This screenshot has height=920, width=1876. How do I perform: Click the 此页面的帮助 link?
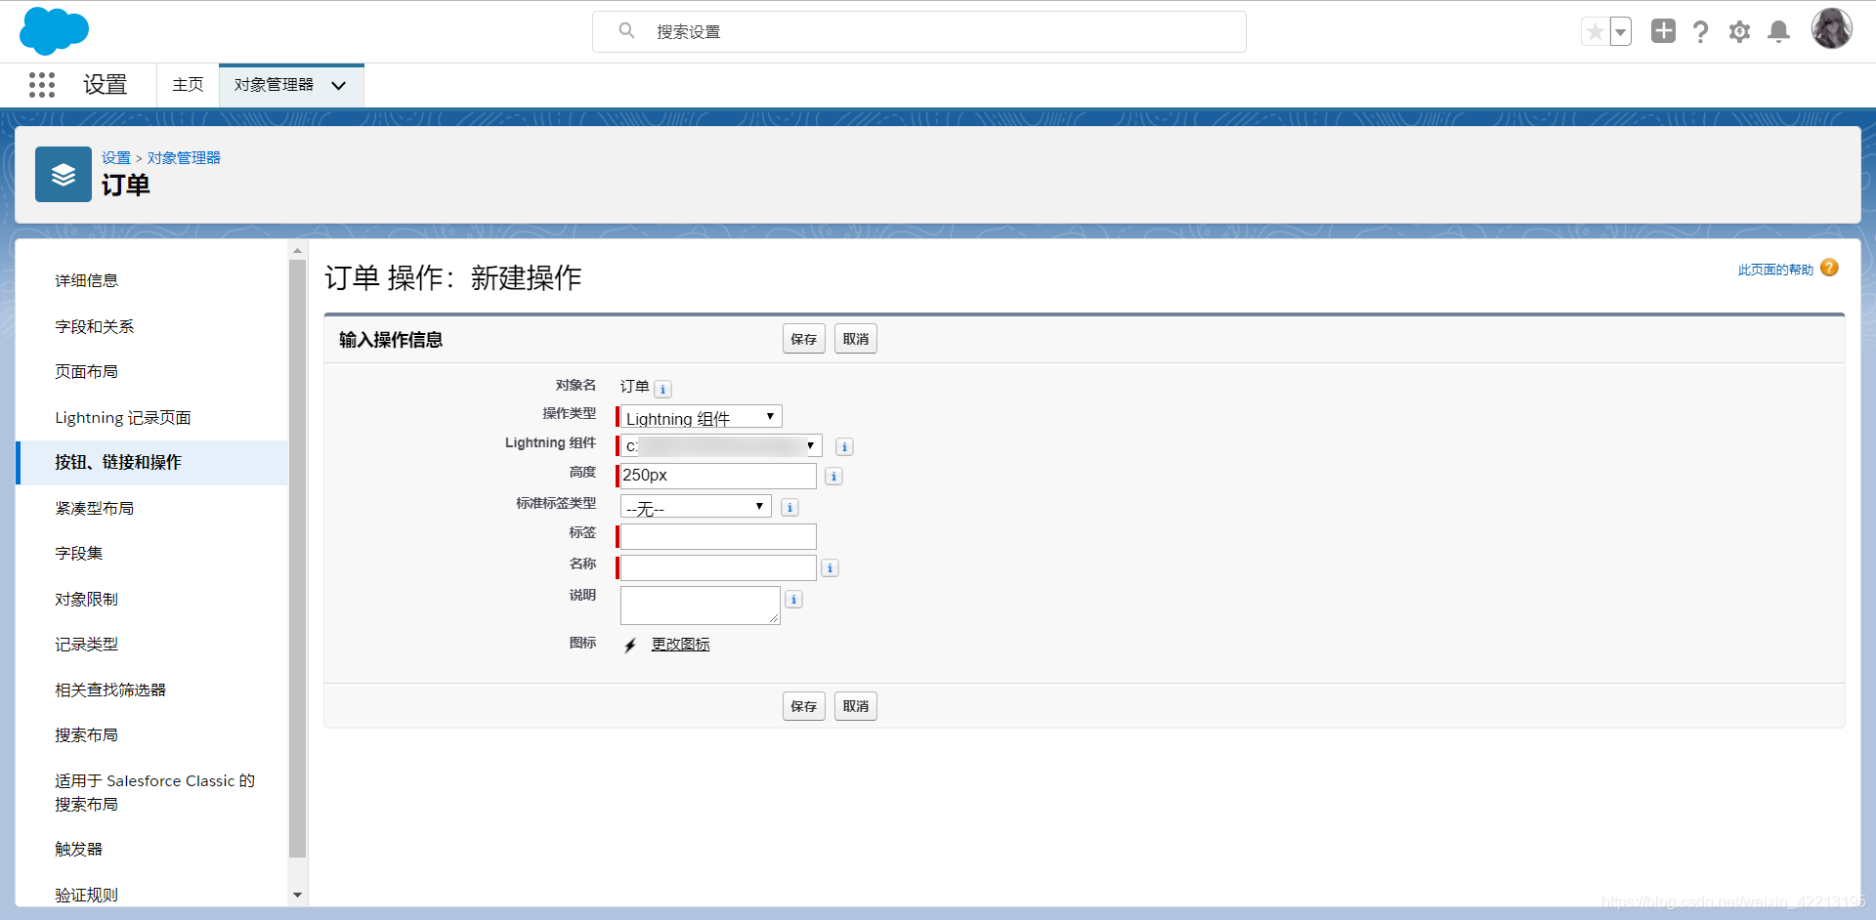(x=1775, y=270)
